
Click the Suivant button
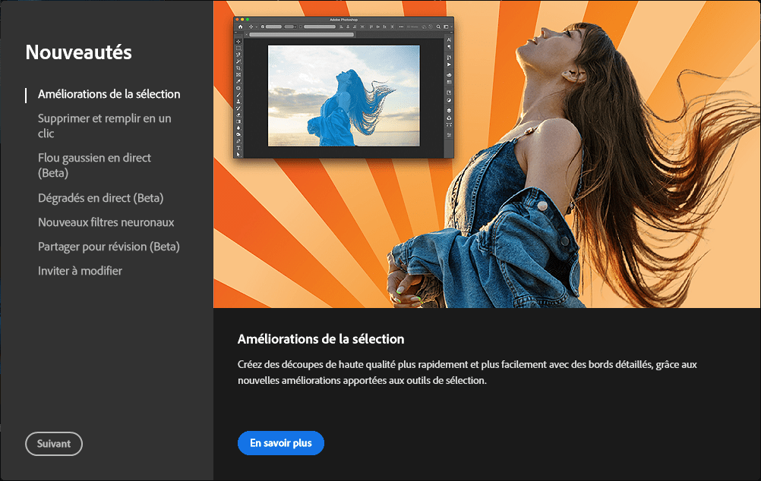(x=54, y=445)
